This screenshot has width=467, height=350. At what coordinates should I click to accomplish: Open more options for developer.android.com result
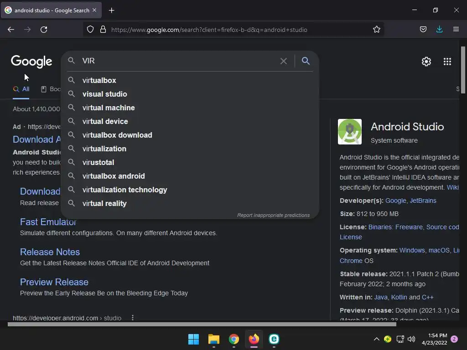[133, 318]
